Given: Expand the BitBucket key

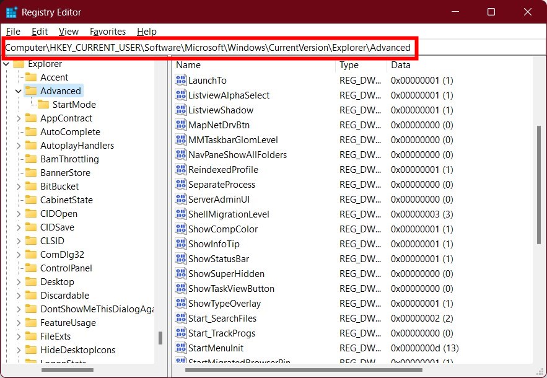Looking at the screenshot, I should point(19,187).
